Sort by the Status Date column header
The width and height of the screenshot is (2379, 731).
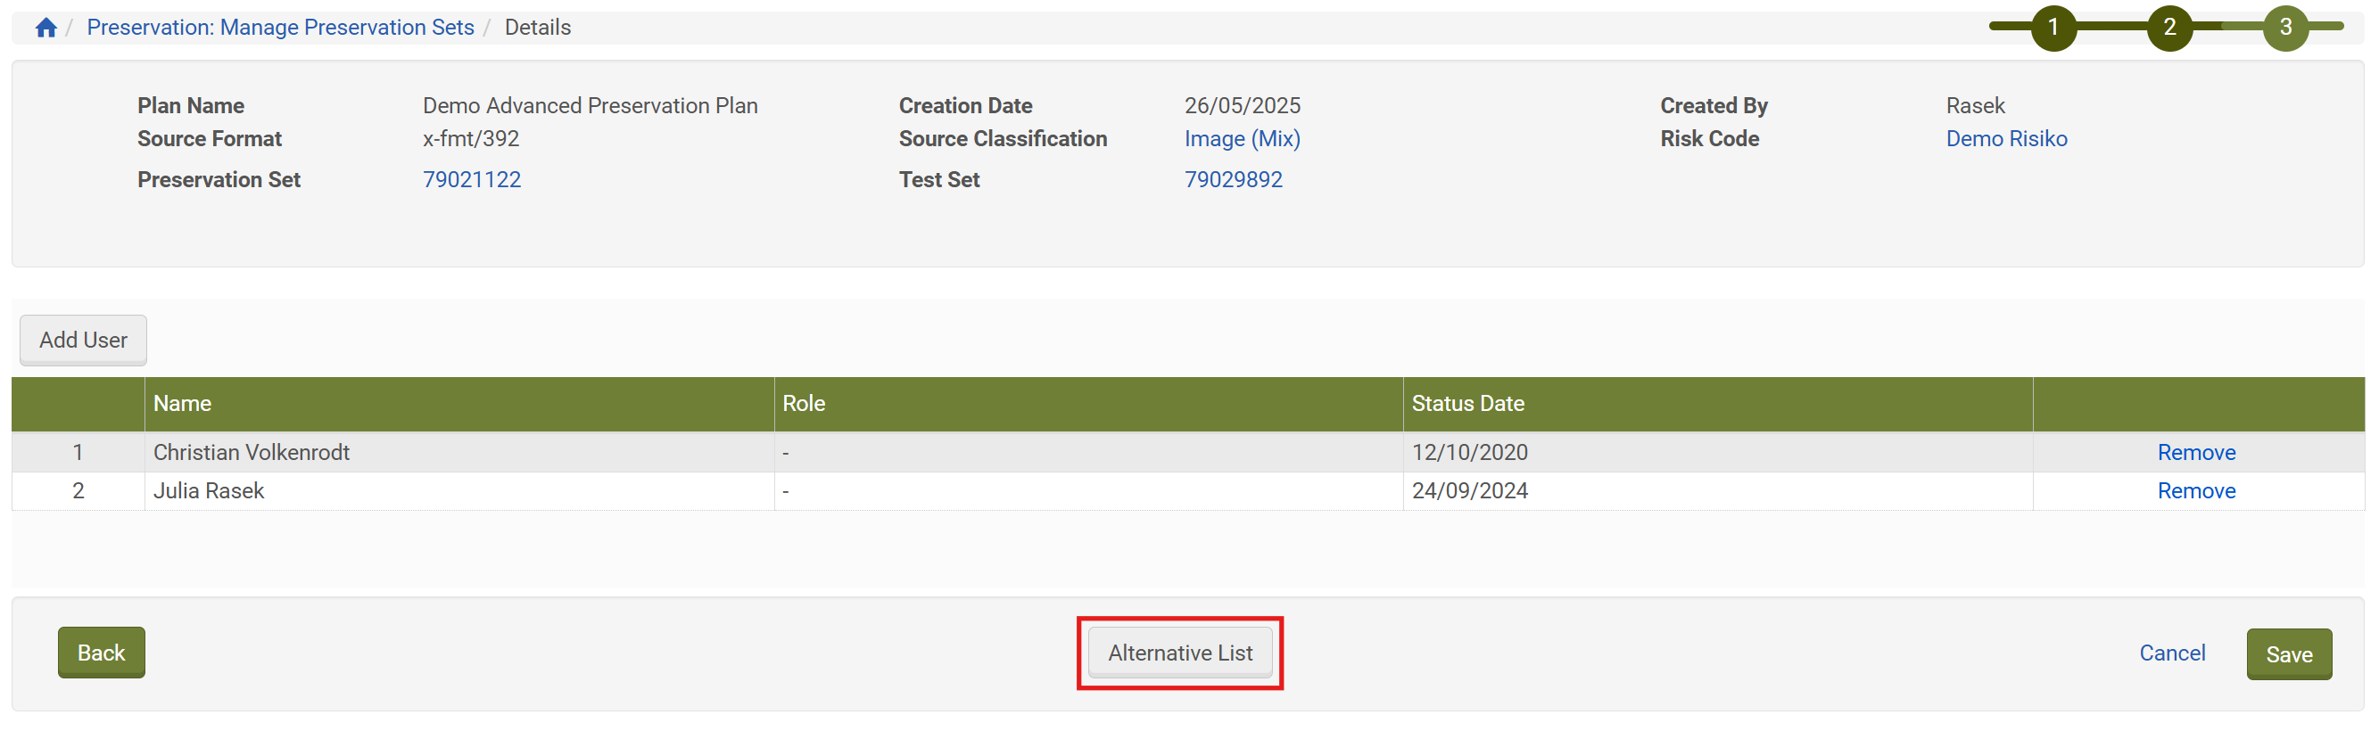[1467, 403]
